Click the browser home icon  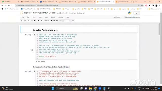coord(12,6)
